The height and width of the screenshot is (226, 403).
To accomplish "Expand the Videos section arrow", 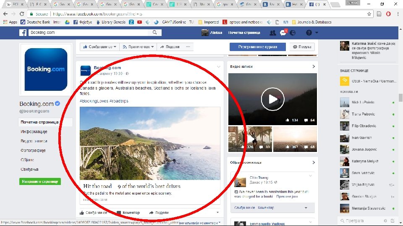I will 314,67.
